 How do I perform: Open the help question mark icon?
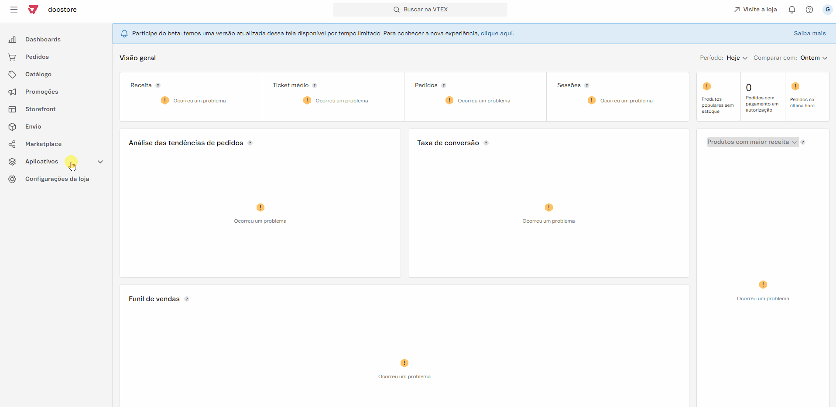tap(809, 9)
